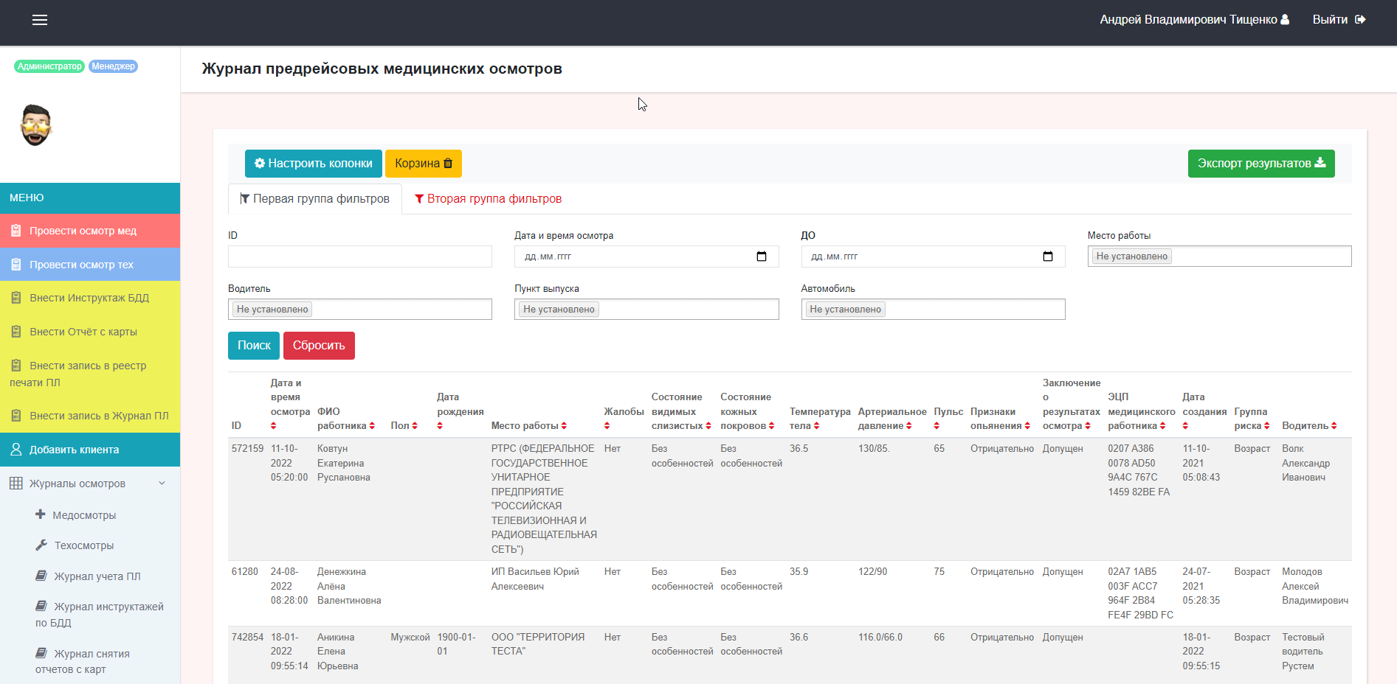Open the Корзина button

424,164
